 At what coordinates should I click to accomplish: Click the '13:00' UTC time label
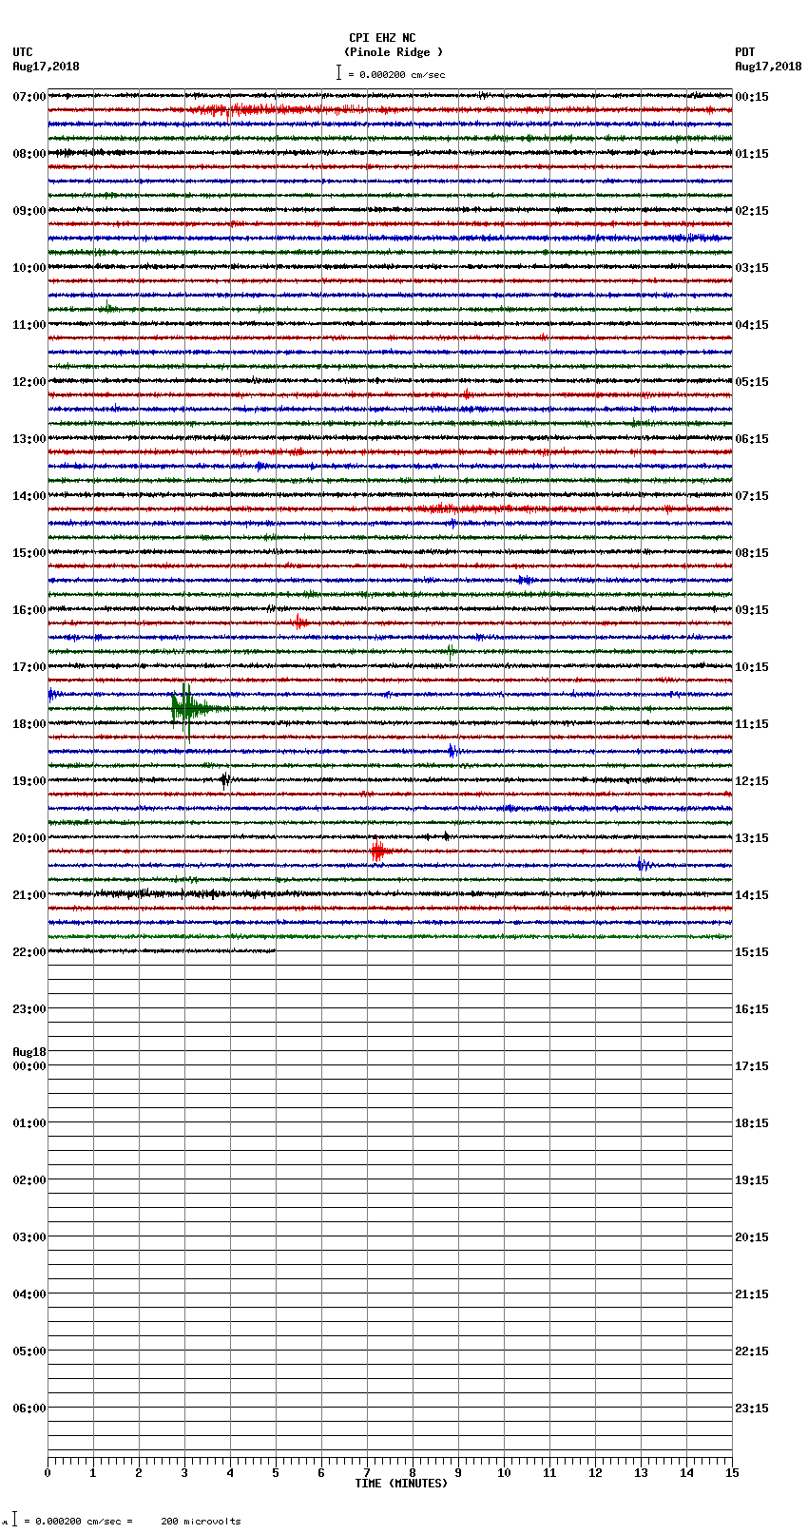(29, 439)
